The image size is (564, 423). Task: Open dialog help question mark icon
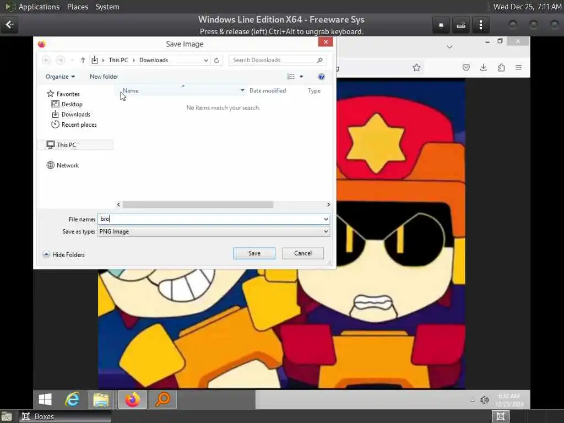click(321, 77)
